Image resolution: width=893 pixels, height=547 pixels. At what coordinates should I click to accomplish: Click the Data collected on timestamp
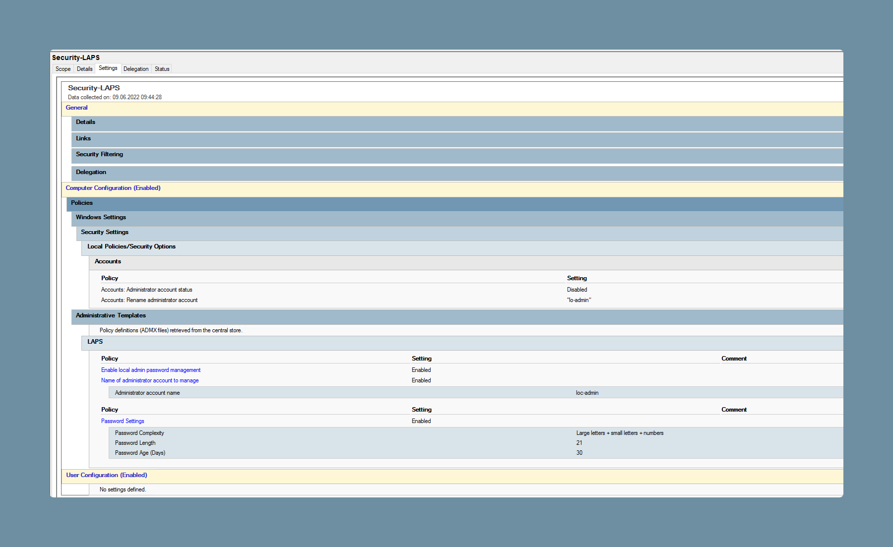pyautogui.click(x=115, y=97)
